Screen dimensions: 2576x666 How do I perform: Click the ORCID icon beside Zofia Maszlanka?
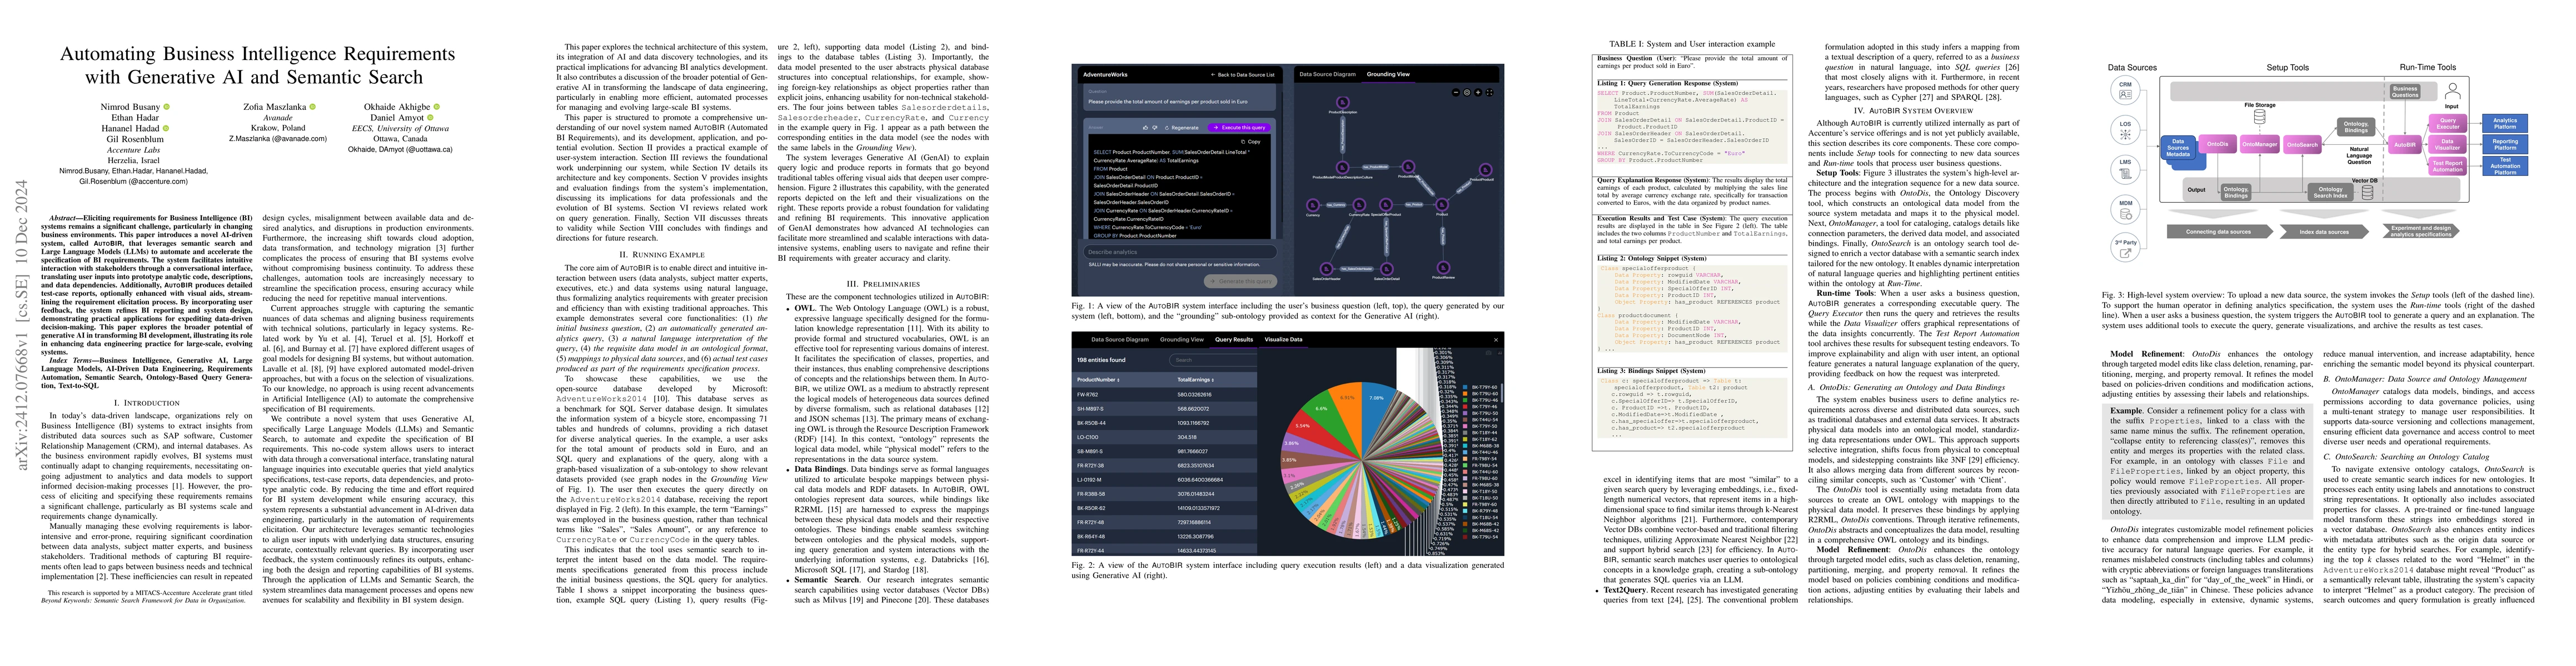pos(312,106)
